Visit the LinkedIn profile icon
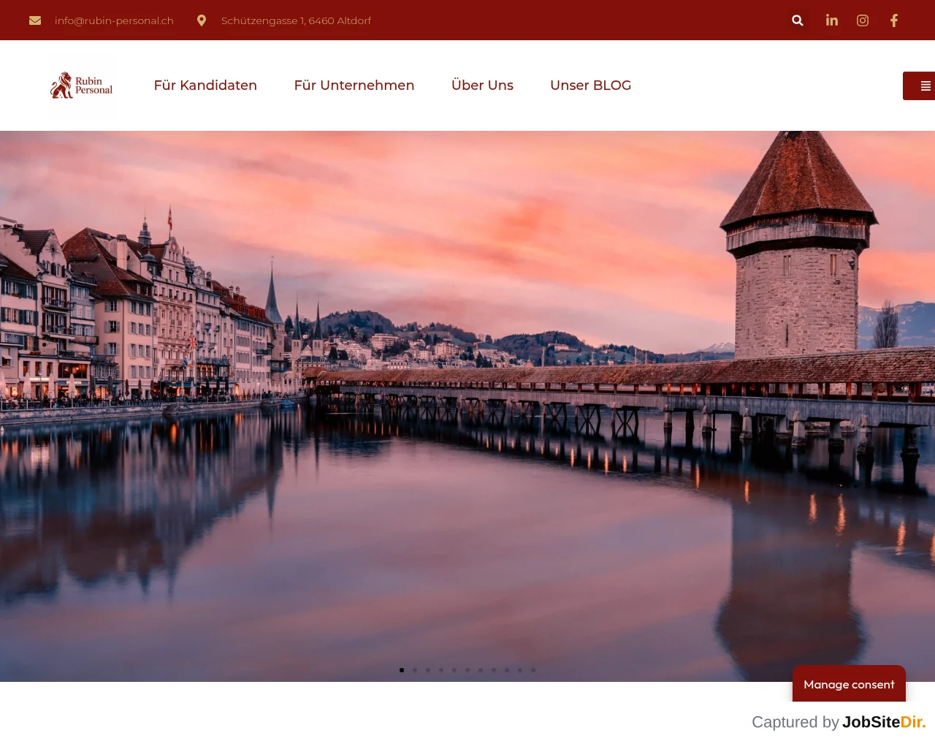 click(832, 20)
